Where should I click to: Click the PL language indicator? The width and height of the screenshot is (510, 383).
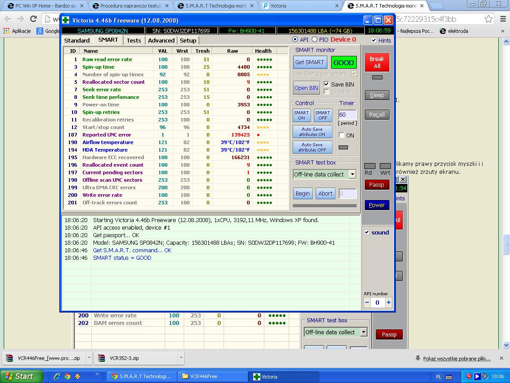coord(438,377)
